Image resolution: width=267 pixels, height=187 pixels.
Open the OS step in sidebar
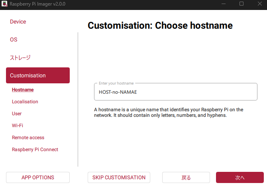(14, 39)
